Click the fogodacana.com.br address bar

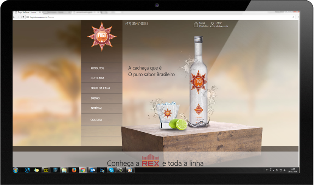(160, 17)
